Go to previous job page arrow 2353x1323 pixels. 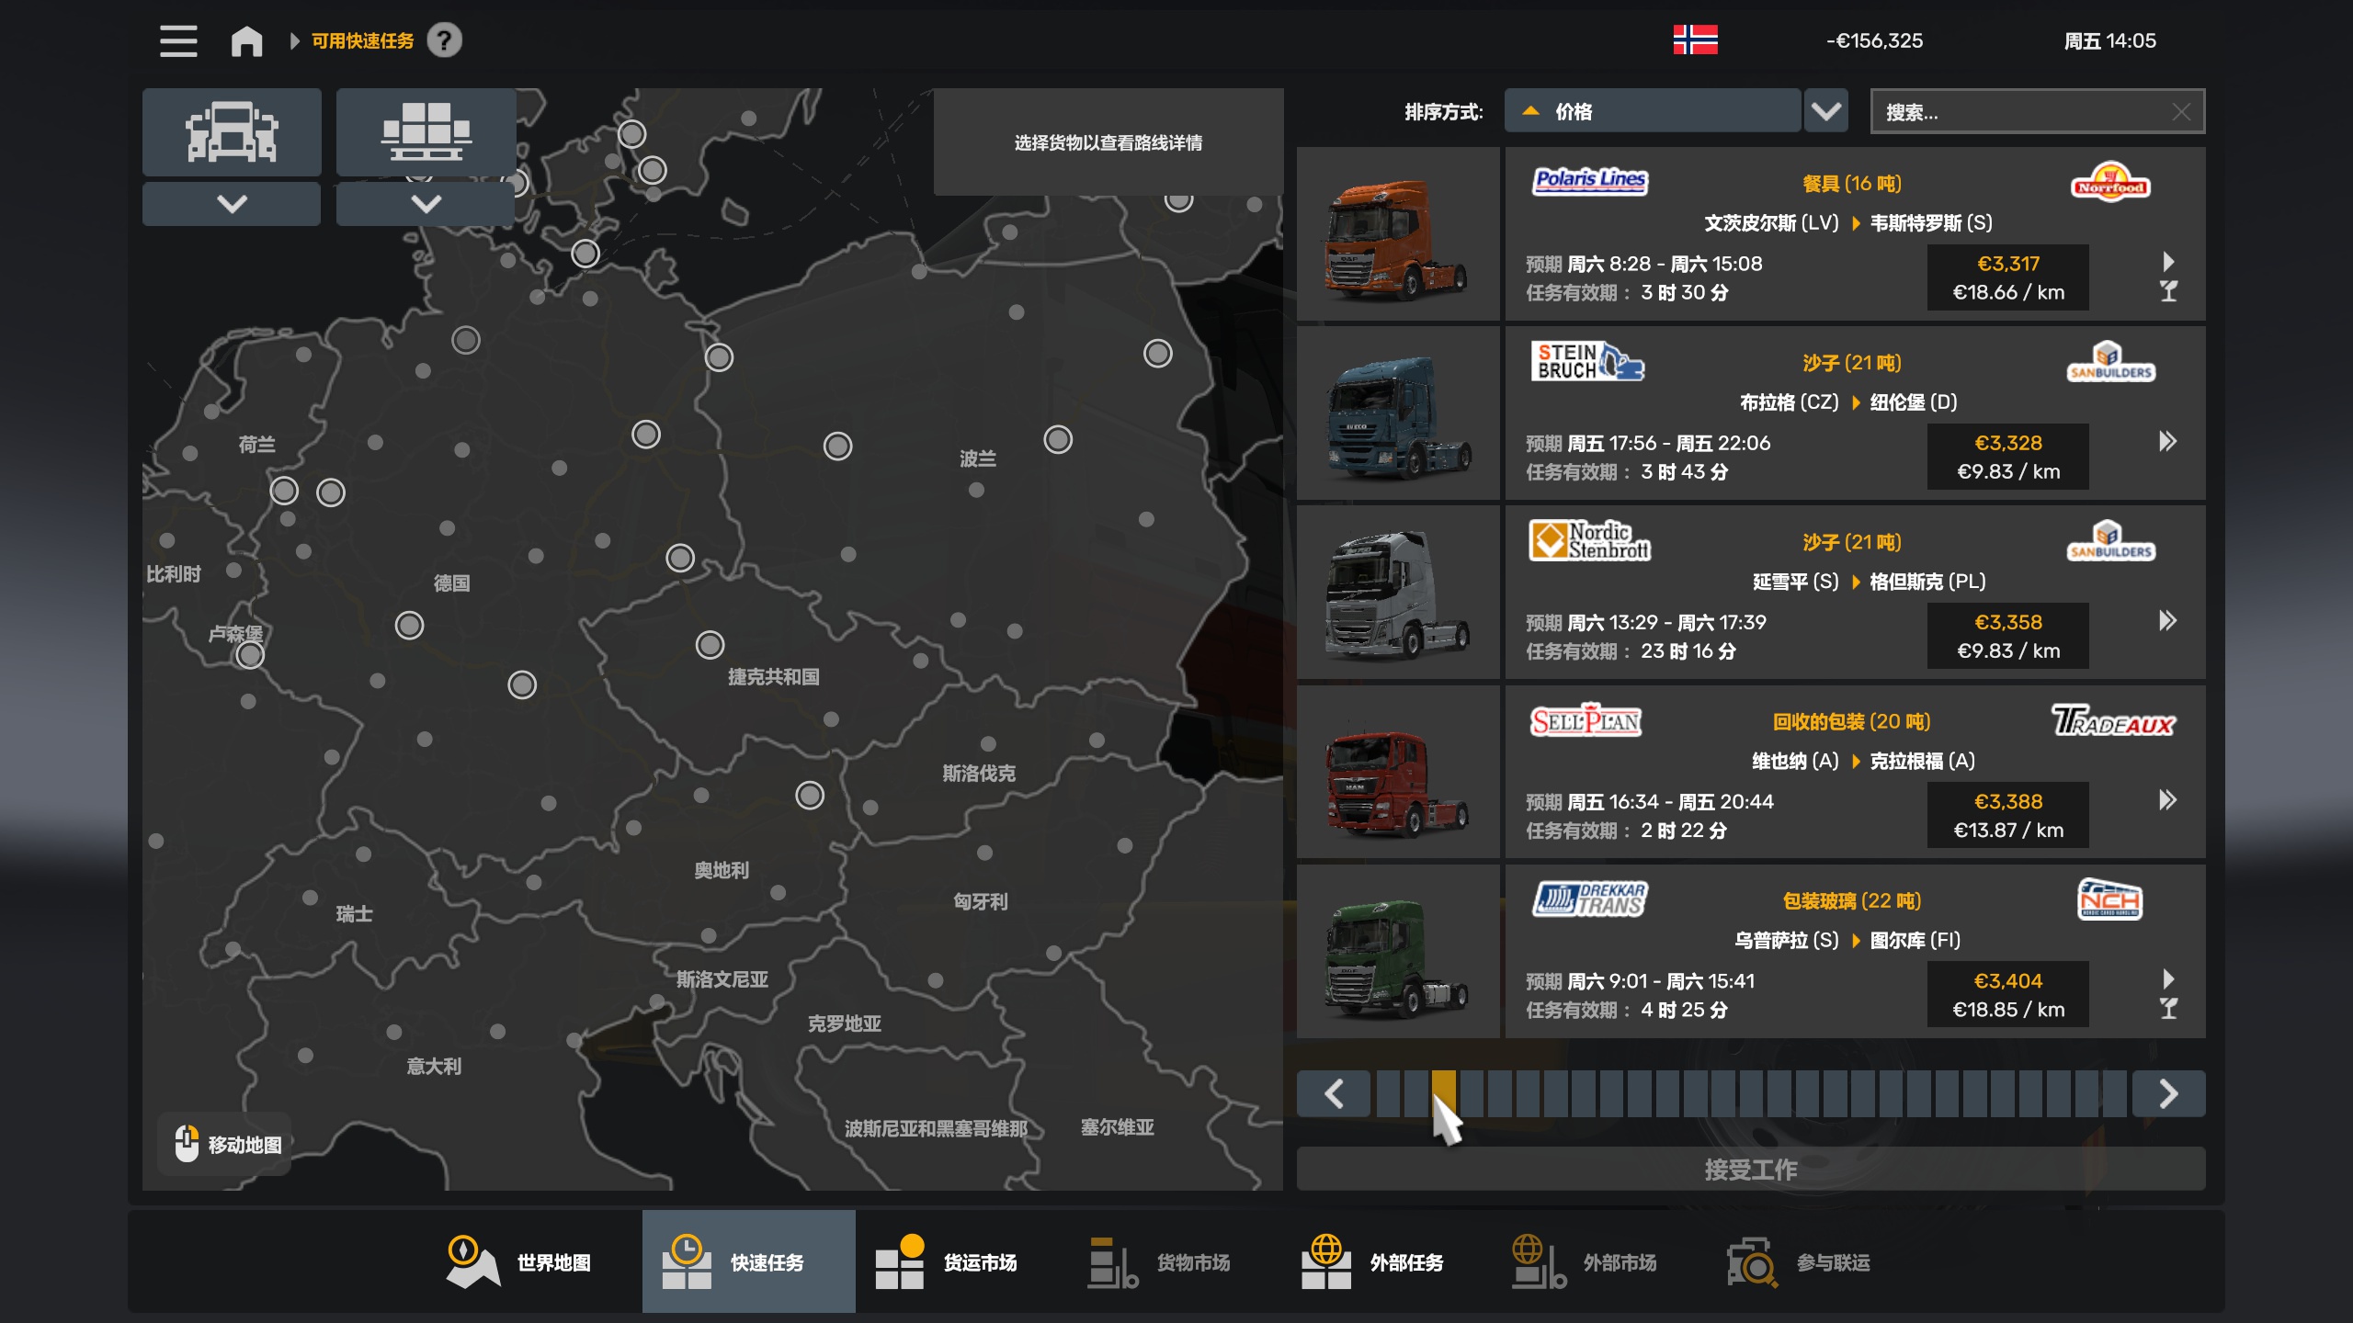(x=1334, y=1093)
